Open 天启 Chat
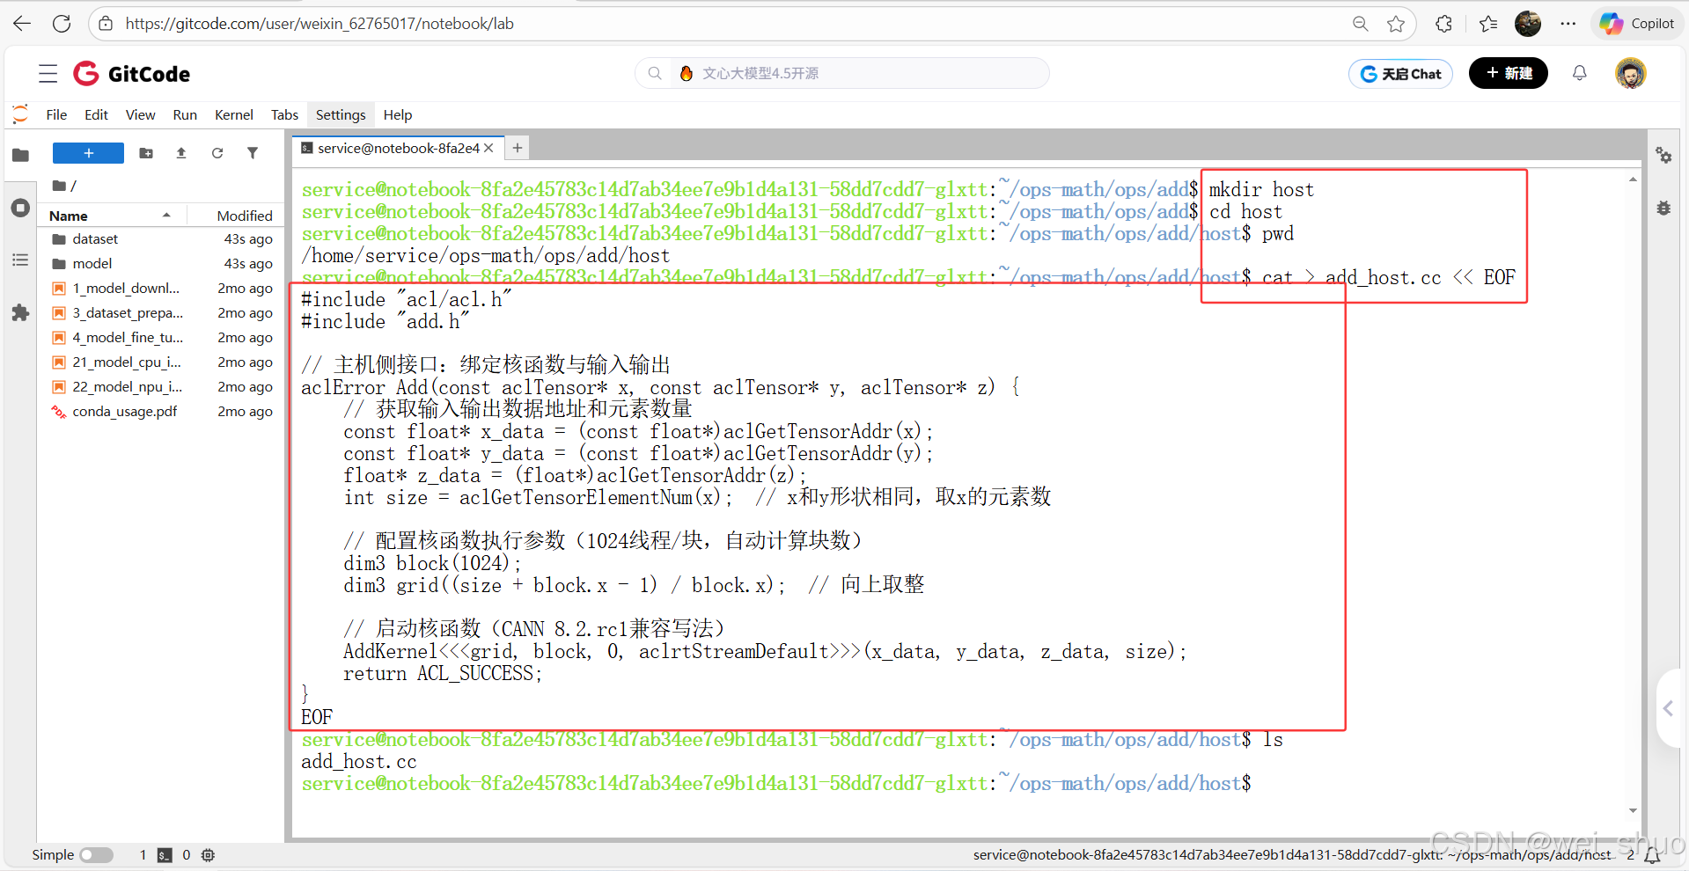 coord(1400,74)
